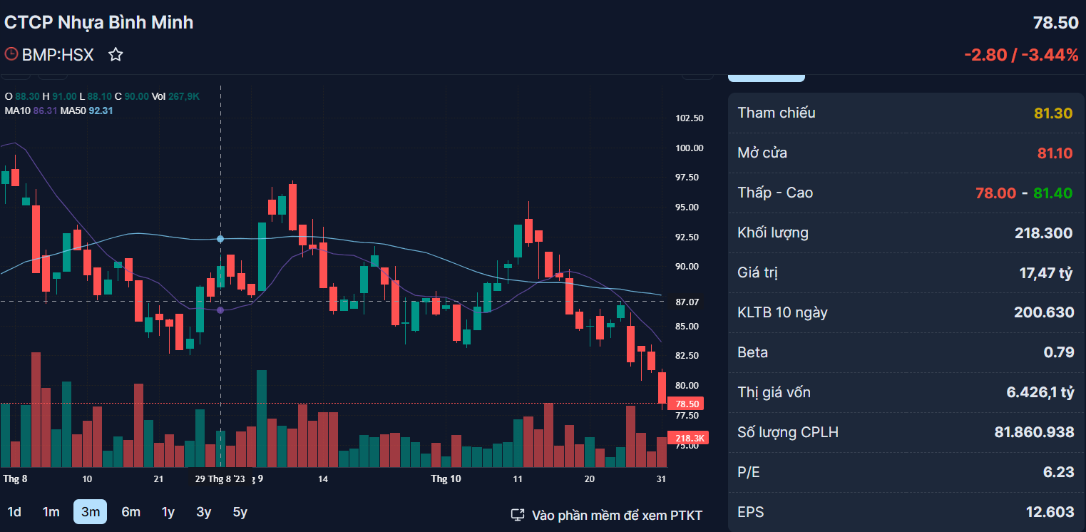Click the MA50 indicator label
This screenshot has height=532, width=1086.
(73, 111)
